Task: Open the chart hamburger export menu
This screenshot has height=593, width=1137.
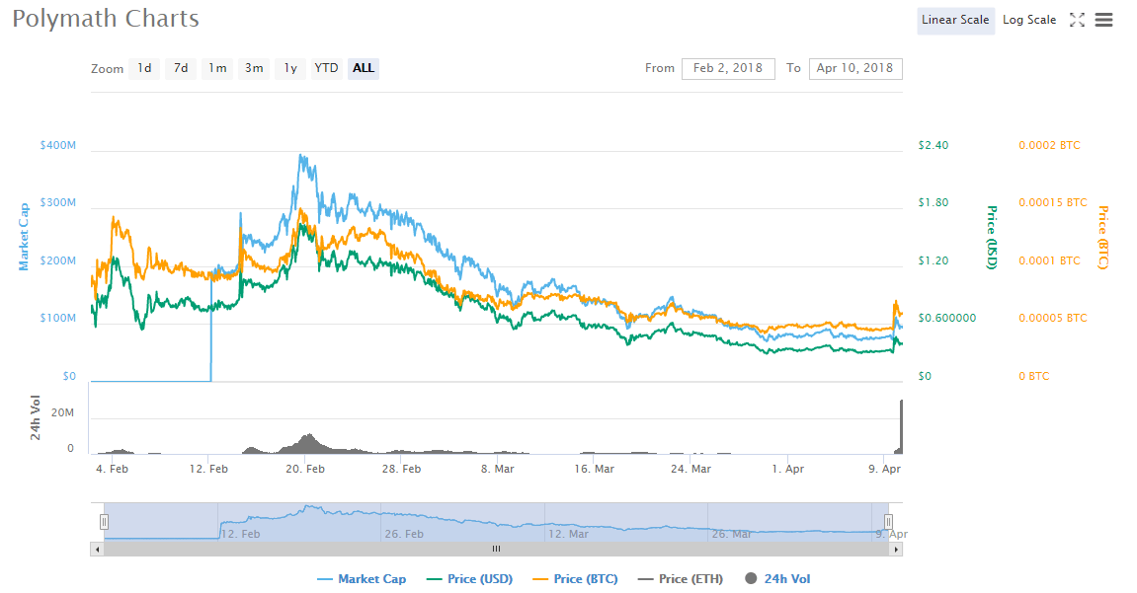Action: point(1104,20)
